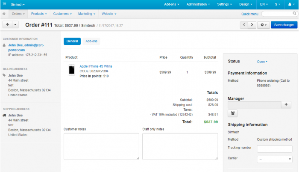Click the IP address 176.212.231.55
Image resolution: width=299 pixels, height=172 pixels.
tap(28, 55)
